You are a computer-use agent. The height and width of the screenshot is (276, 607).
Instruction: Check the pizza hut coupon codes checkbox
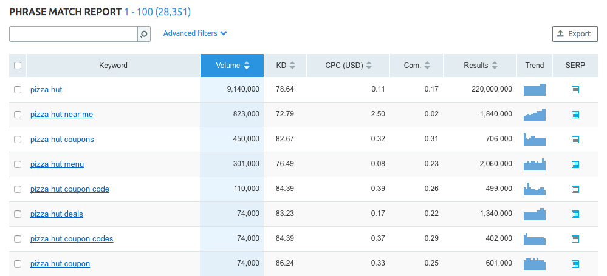18,239
